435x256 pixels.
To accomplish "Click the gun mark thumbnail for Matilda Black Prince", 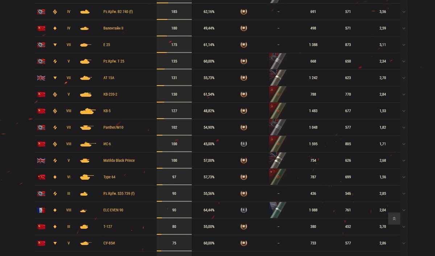I will point(278,160).
